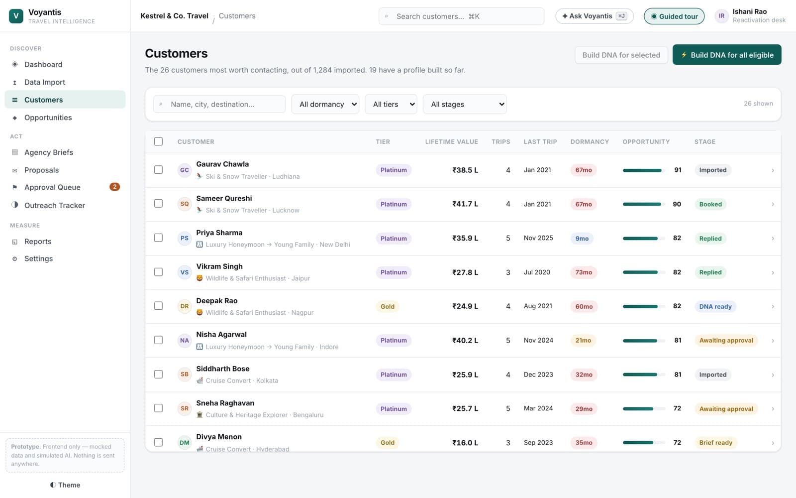
Task: Tick the checkbox for Vikram Singh
Action: 158,272
